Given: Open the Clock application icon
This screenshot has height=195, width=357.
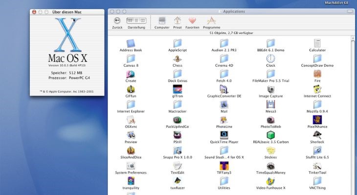Looking at the screenshot, I should (271, 58).
